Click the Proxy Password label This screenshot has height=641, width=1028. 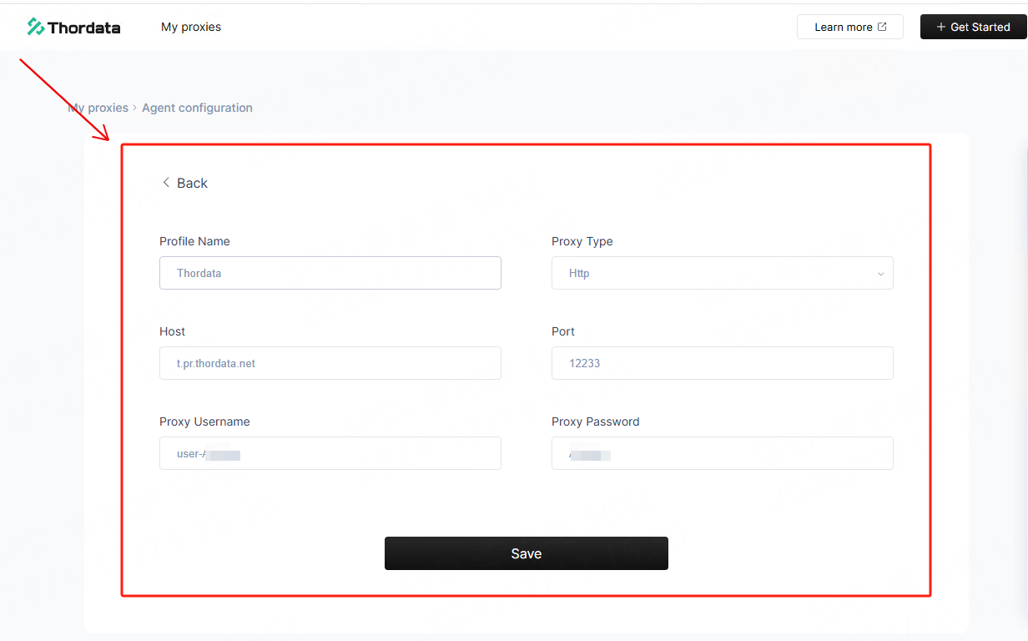(x=596, y=421)
